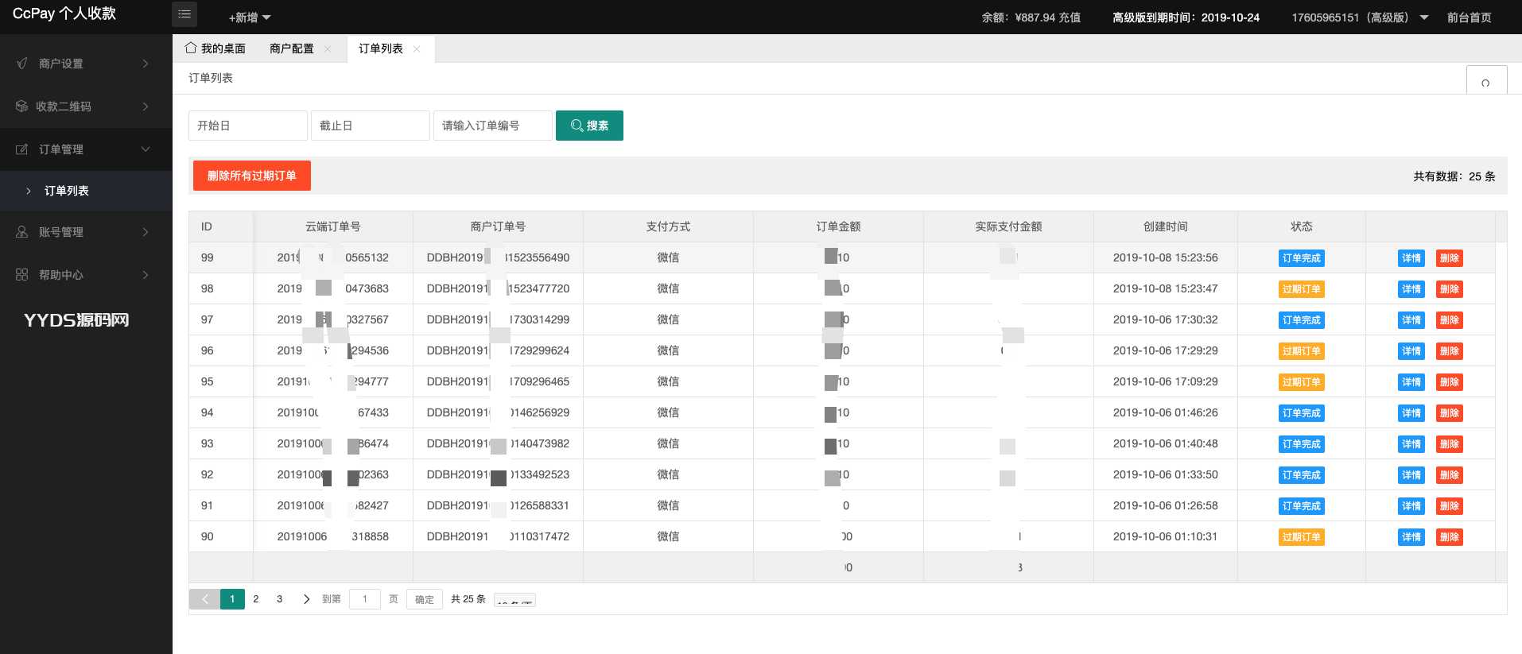Click the green 搜索 button
The width and height of the screenshot is (1522, 654).
tap(589, 126)
